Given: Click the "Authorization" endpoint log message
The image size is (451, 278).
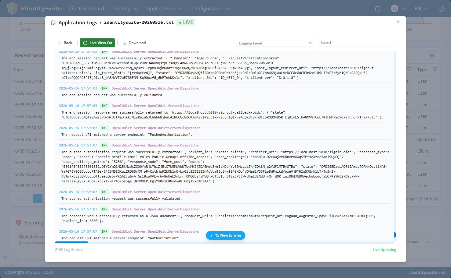Looking at the screenshot, I should click(121, 238).
